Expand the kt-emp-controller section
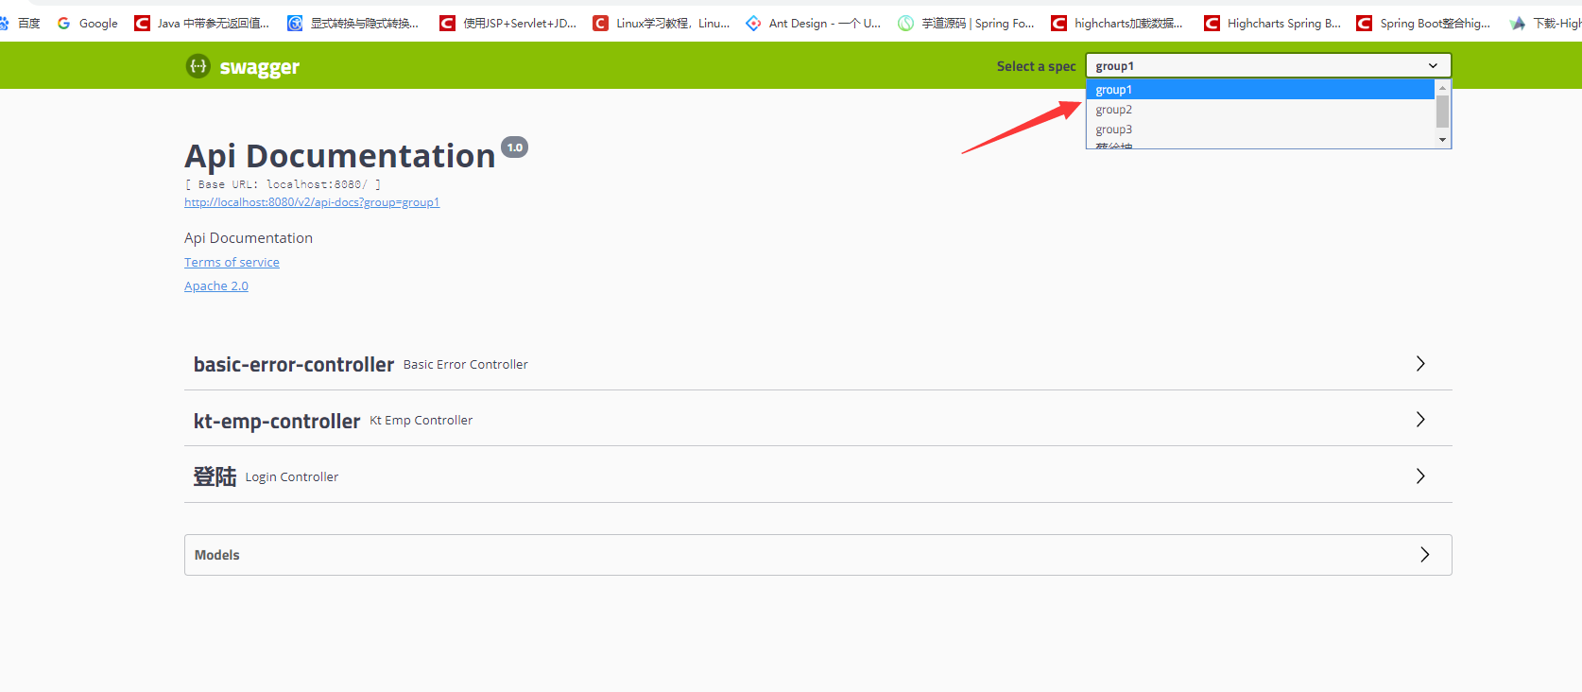Viewport: 1582px width, 692px height. (x=818, y=420)
